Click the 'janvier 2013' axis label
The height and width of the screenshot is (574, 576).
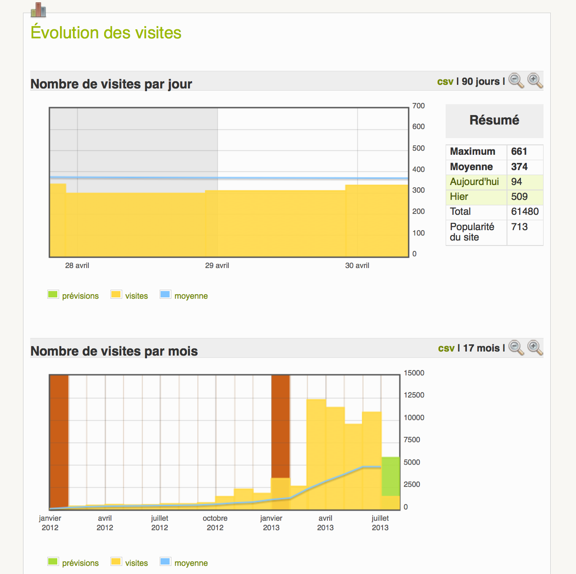(271, 523)
